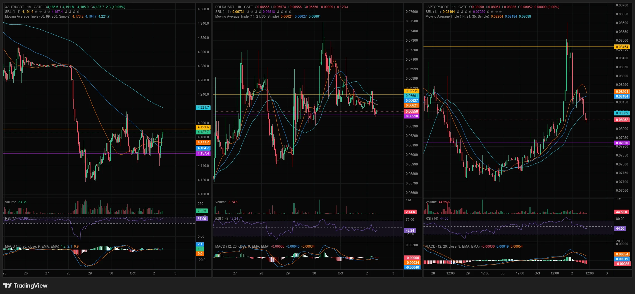This screenshot has height=294, width=635.
Task: Click RSI (14) 44.06 legend in LAPTOP chart
Action: tap(437, 219)
